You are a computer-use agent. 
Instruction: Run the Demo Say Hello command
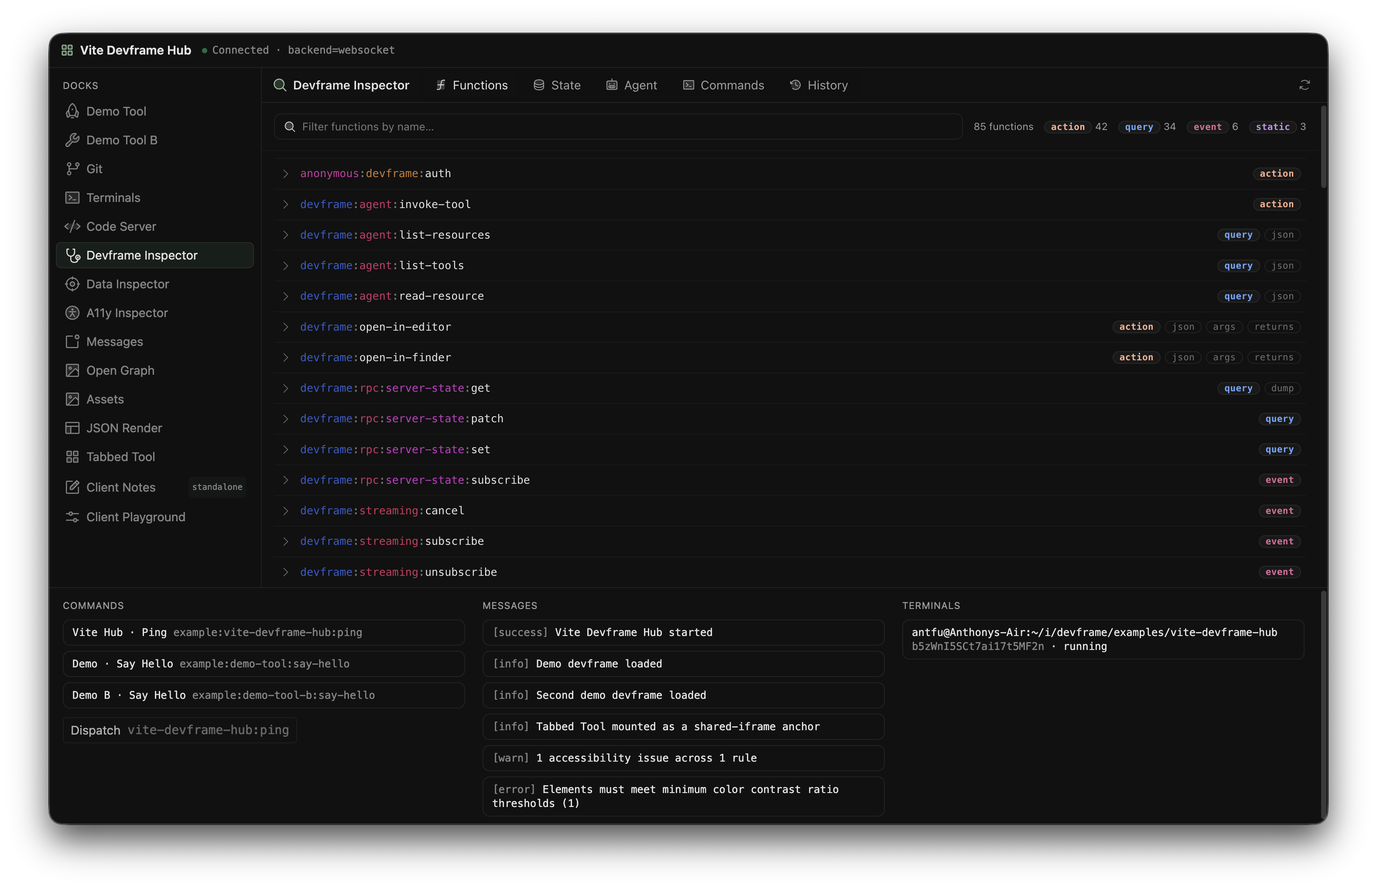click(263, 664)
